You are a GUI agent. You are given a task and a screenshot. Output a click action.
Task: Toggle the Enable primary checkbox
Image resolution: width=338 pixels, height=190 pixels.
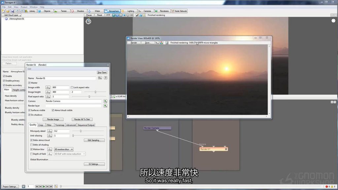[4, 81]
